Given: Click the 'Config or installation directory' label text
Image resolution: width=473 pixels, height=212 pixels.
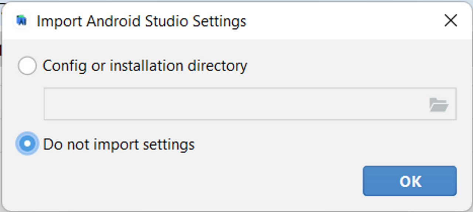Looking at the screenshot, I should coord(145,66).
